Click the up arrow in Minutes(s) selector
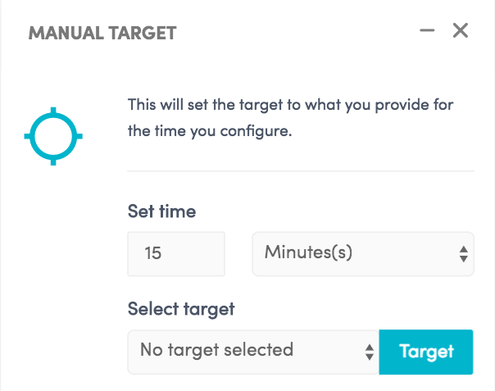 point(464,249)
